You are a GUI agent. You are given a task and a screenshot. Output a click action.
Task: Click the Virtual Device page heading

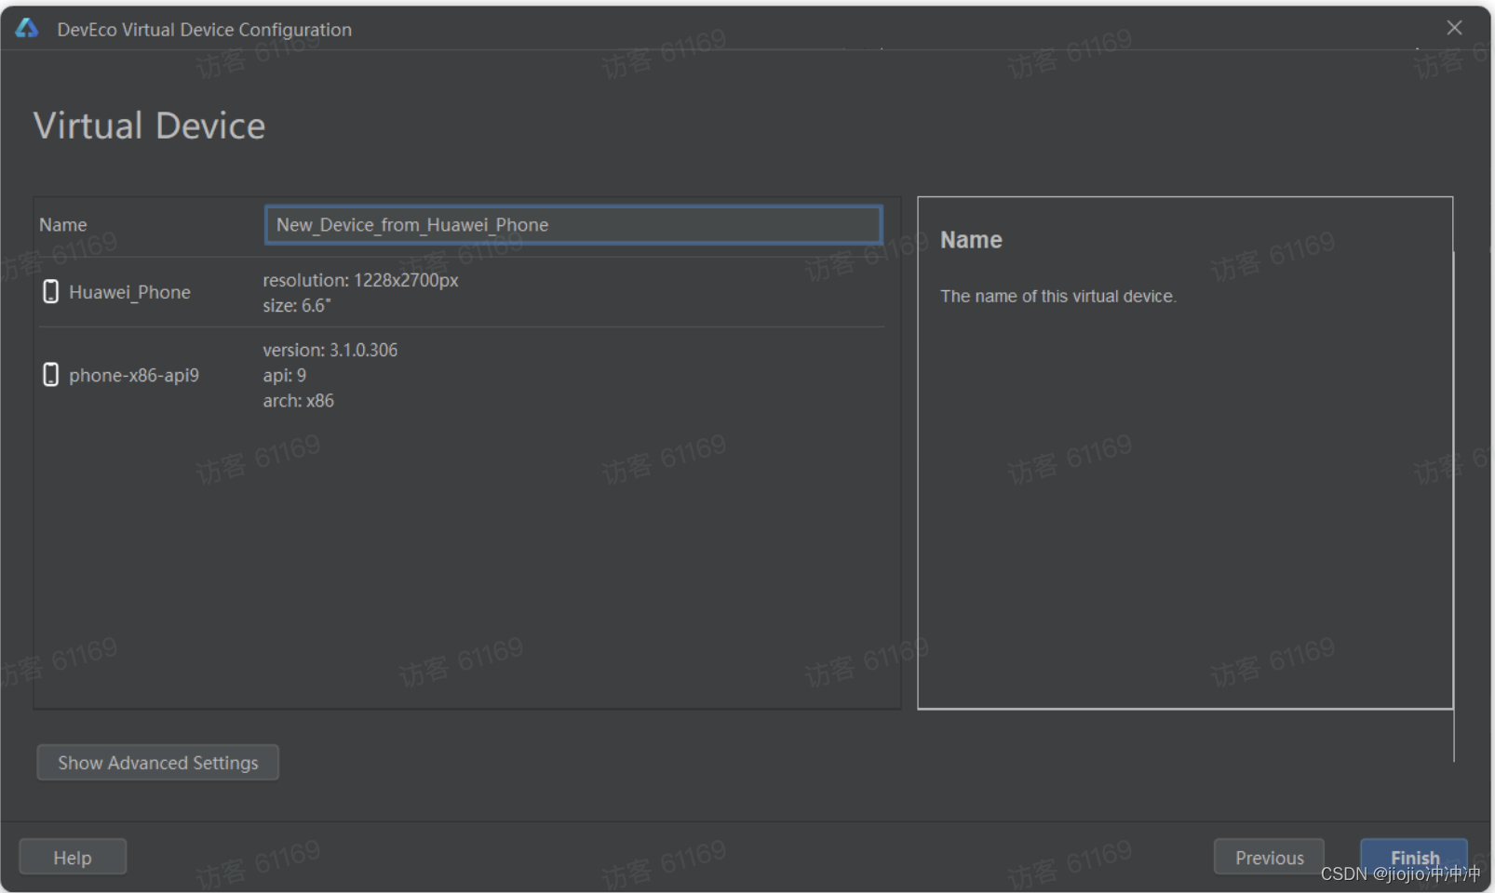pyautogui.click(x=149, y=126)
